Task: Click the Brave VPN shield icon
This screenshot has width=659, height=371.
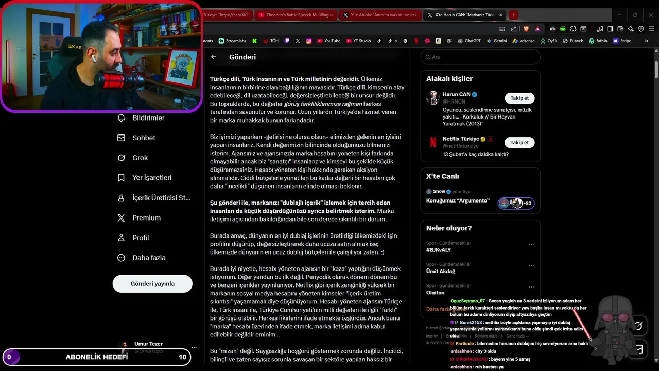Action: pos(641,29)
